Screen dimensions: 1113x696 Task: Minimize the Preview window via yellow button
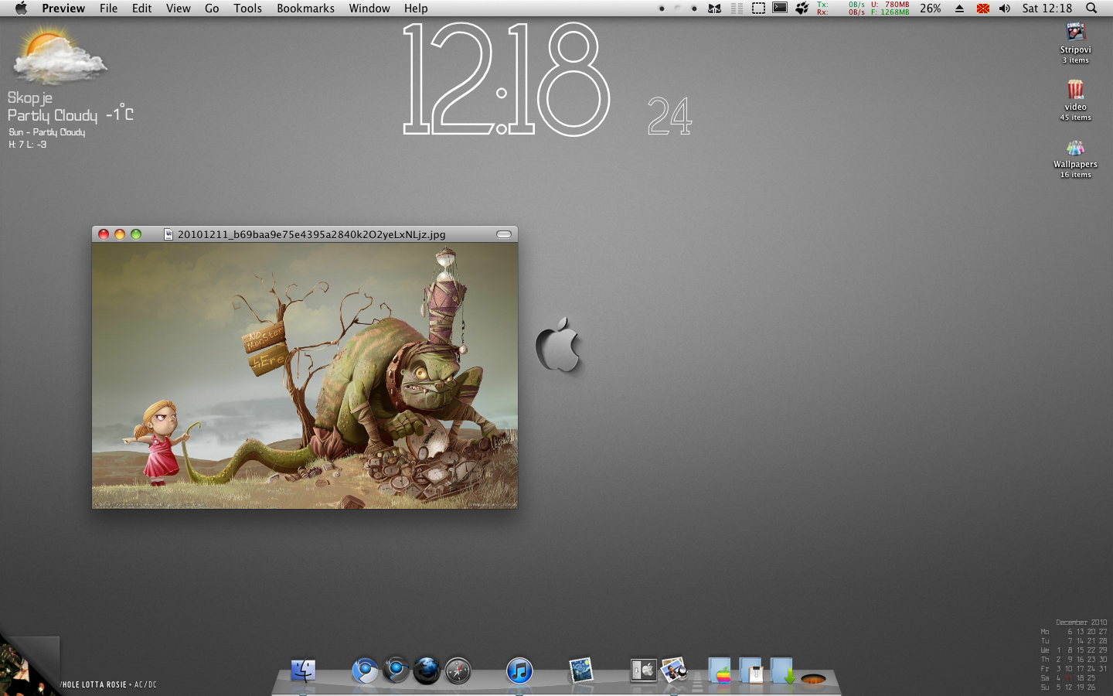tap(120, 234)
